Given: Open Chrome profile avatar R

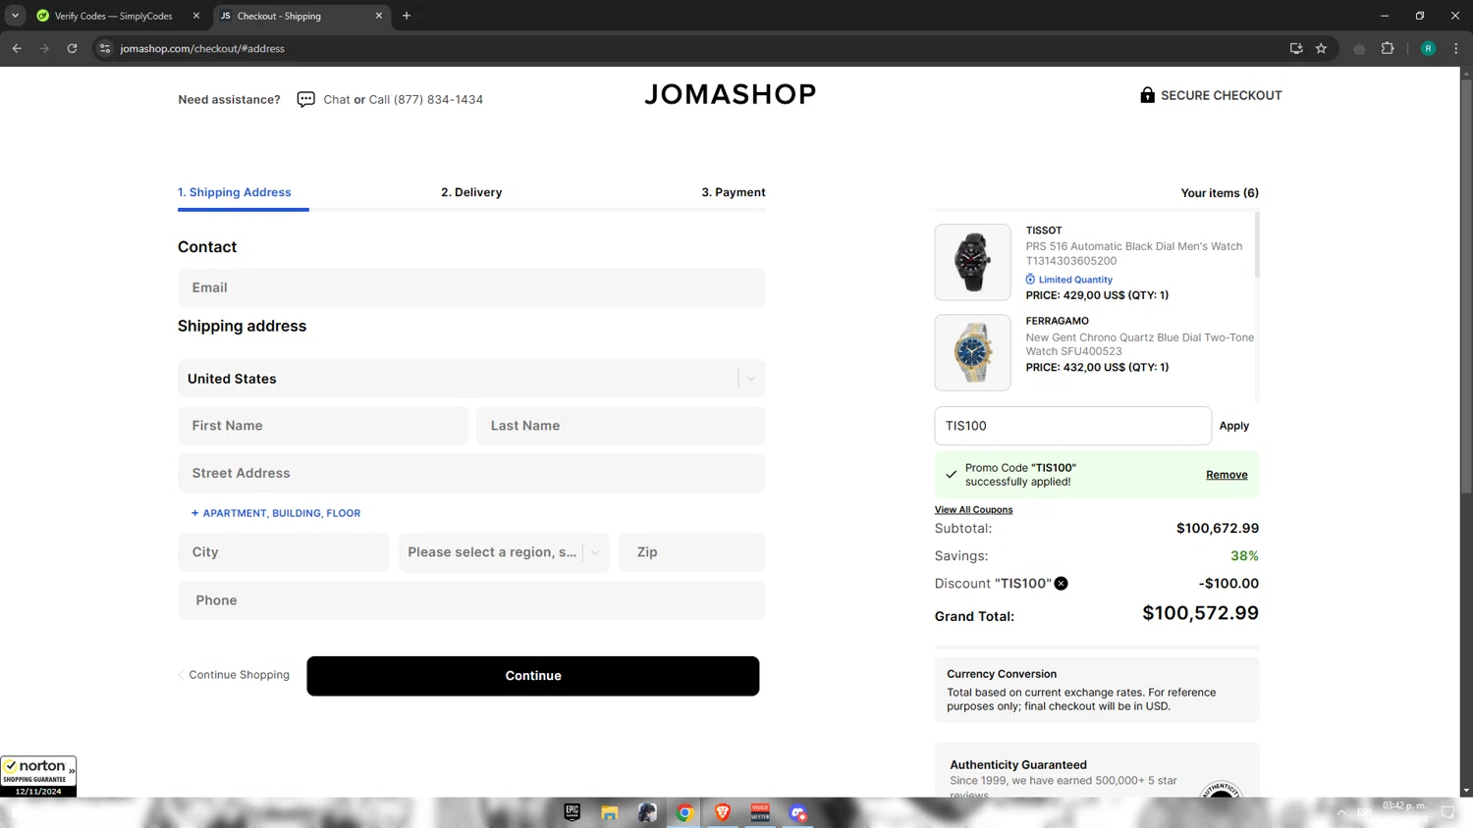Looking at the screenshot, I should 1428,48.
